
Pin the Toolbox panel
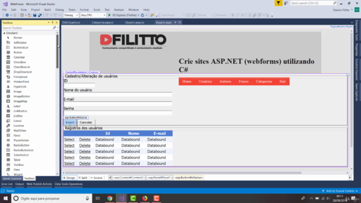pos(52,23)
